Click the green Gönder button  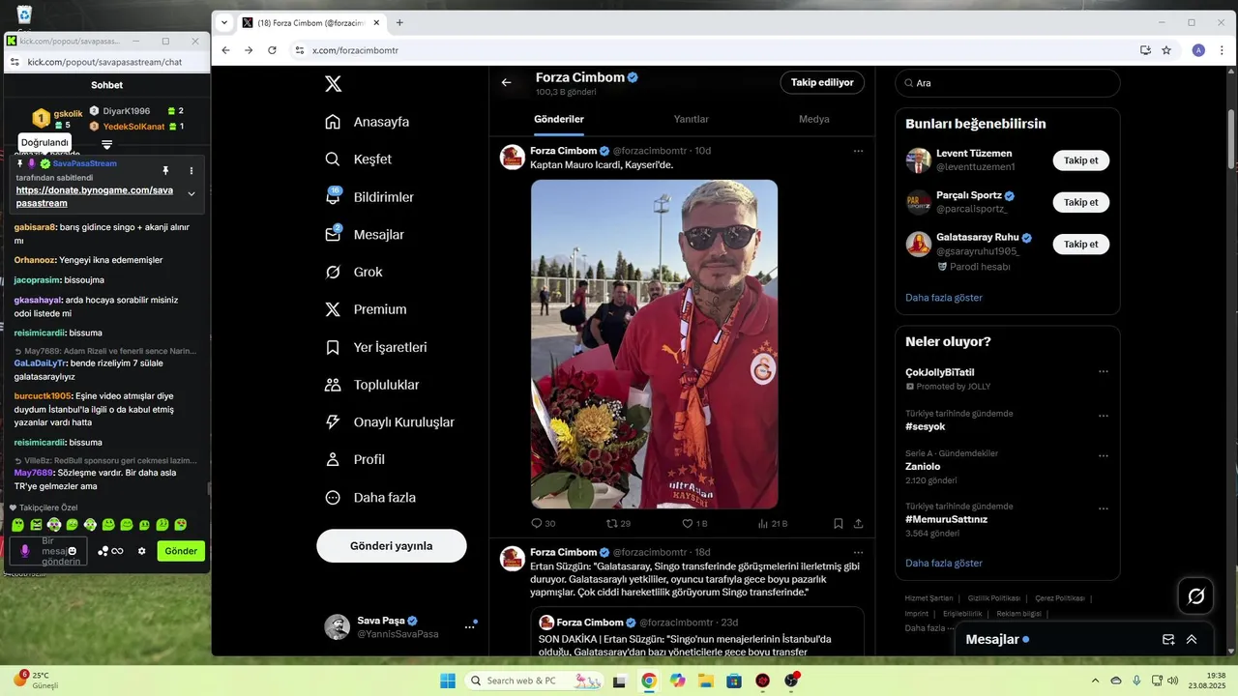pyautogui.click(x=181, y=551)
